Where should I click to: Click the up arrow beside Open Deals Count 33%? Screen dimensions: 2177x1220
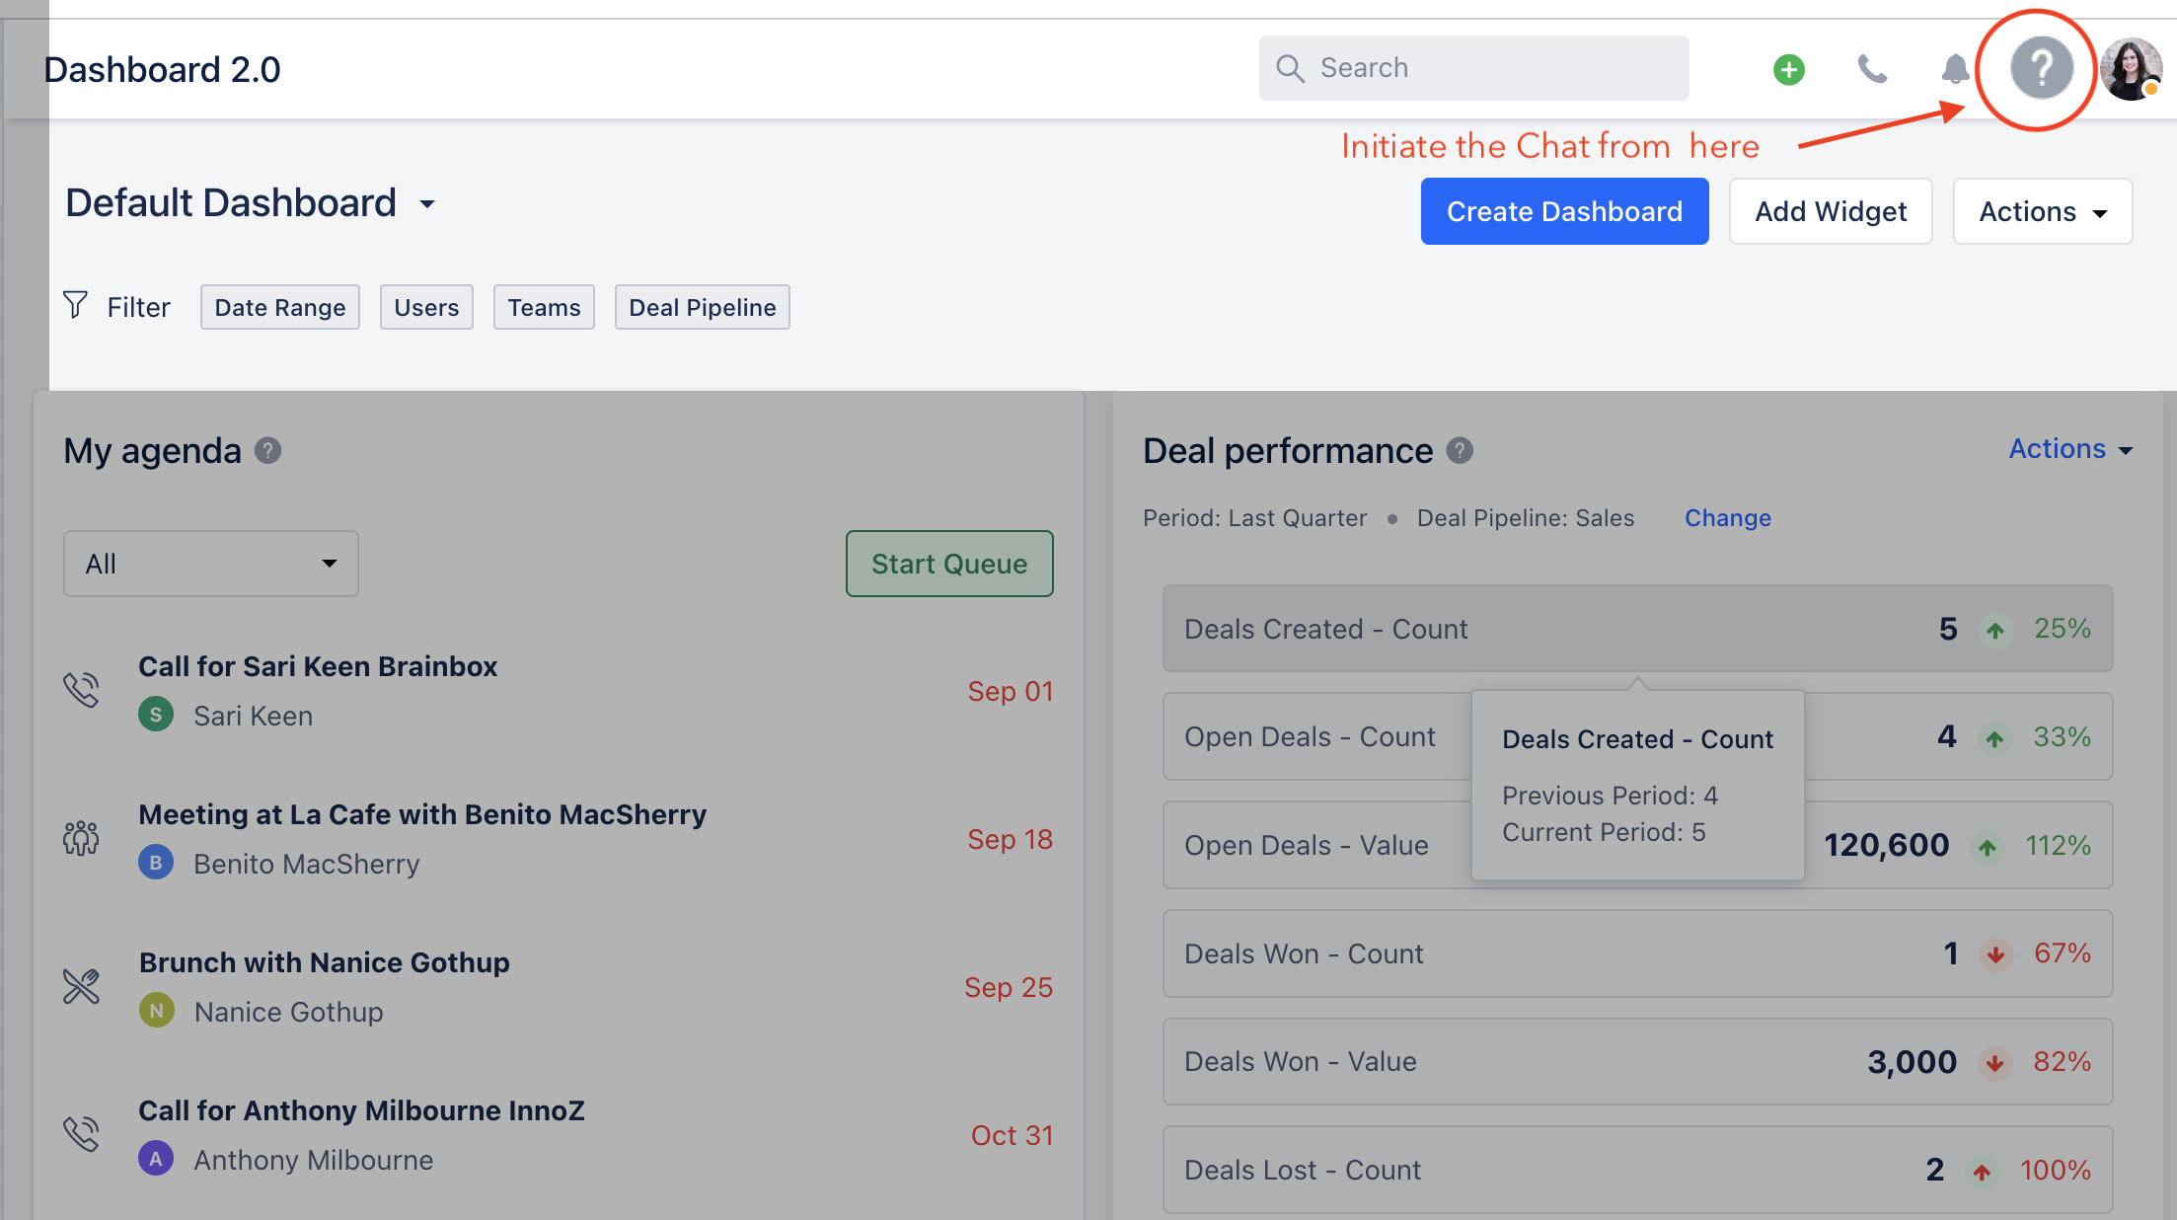[1994, 738]
